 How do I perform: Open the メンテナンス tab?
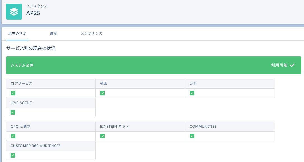(92, 33)
